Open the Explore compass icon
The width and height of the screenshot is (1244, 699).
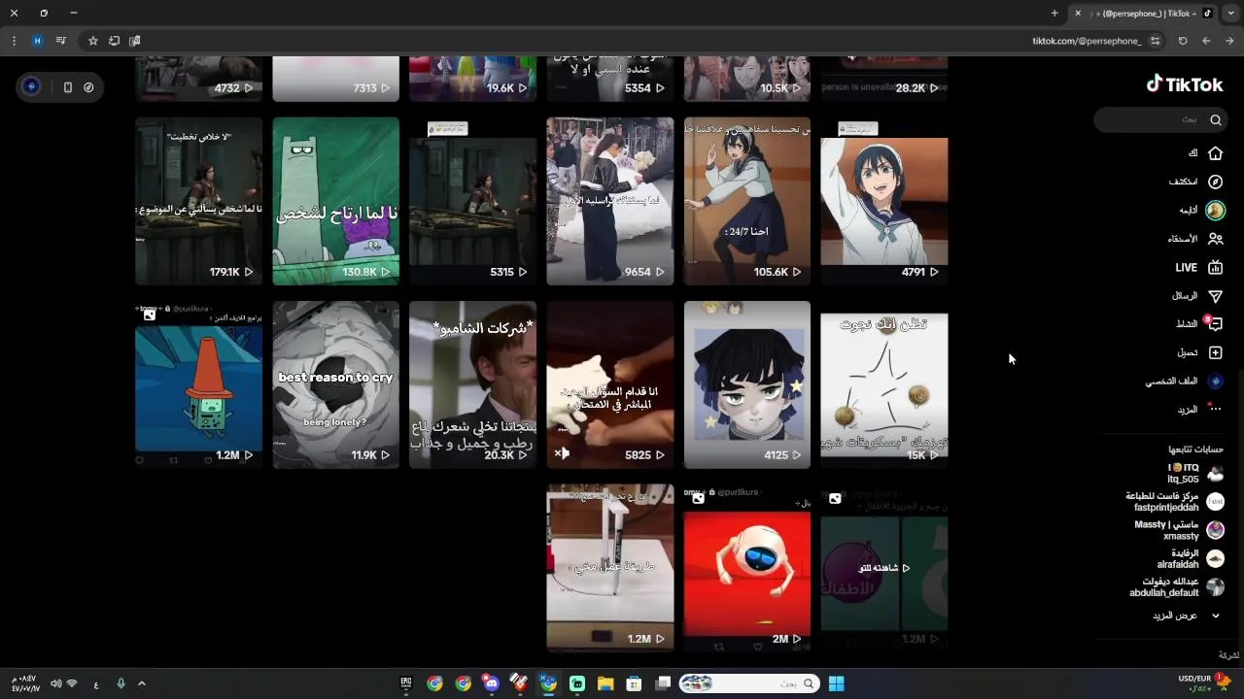[x=1215, y=182]
